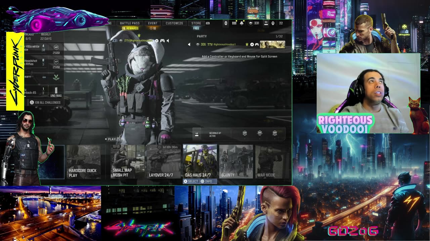This screenshot has width=430, height=241.
Task: Click the Add a Controller split screen hint
Action: pos(240,57)
